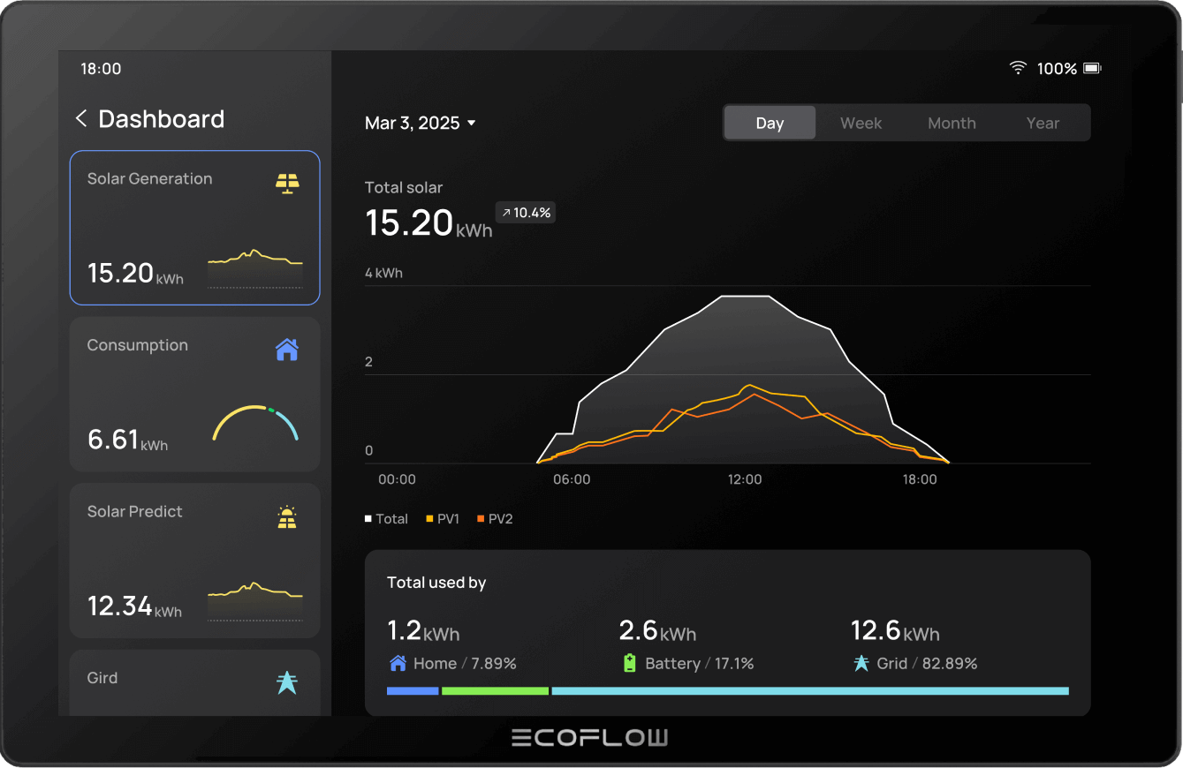1183x768 pixels.
Task: Click the Gird tower icon
Action: (286, 682)
